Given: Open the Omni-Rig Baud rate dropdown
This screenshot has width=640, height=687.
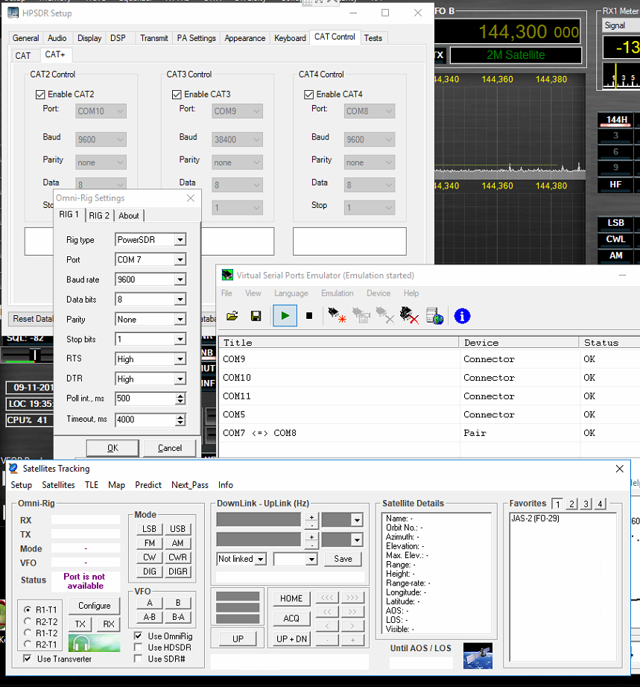Looking at the screenshot, I should tap(180, 279).
